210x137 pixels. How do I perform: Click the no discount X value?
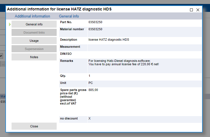click(x=90, y=118)
